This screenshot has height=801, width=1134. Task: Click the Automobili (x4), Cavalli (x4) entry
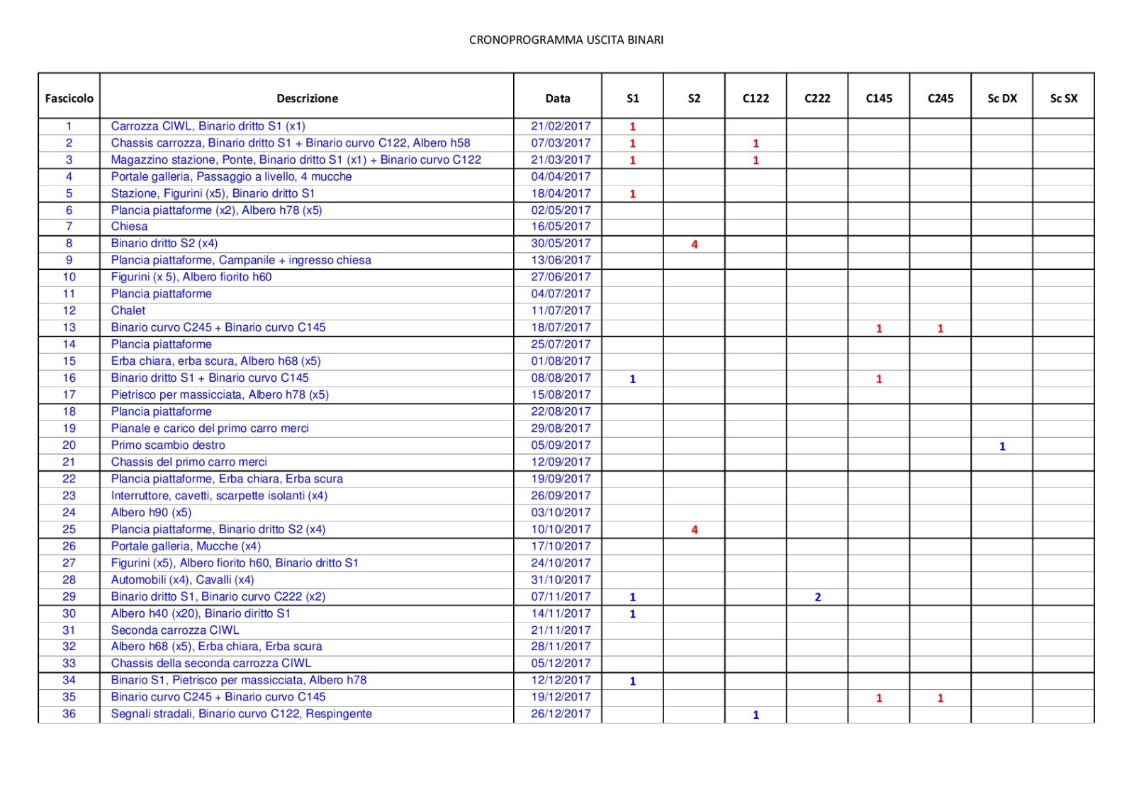182,579
